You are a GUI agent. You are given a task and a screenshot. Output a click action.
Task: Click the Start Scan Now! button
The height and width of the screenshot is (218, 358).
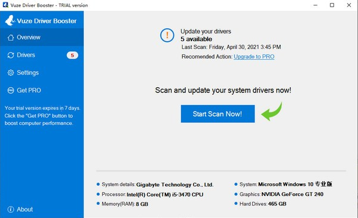tap(218, 113)
